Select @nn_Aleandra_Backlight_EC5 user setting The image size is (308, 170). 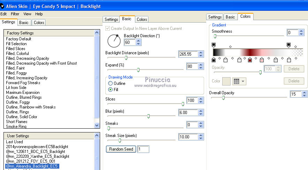pyautogui.click(x=32, y=166)
